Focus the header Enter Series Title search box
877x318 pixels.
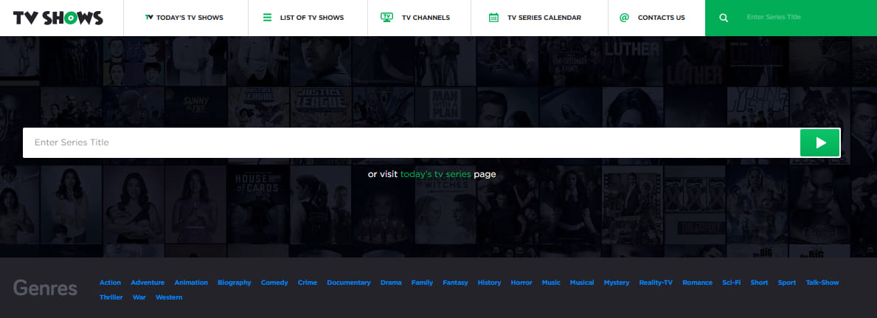tap(804, 17)
